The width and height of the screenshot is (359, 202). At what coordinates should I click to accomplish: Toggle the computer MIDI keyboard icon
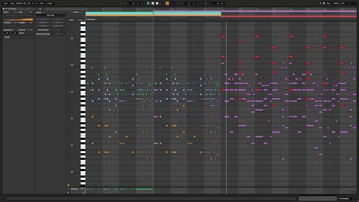[324, 3]
